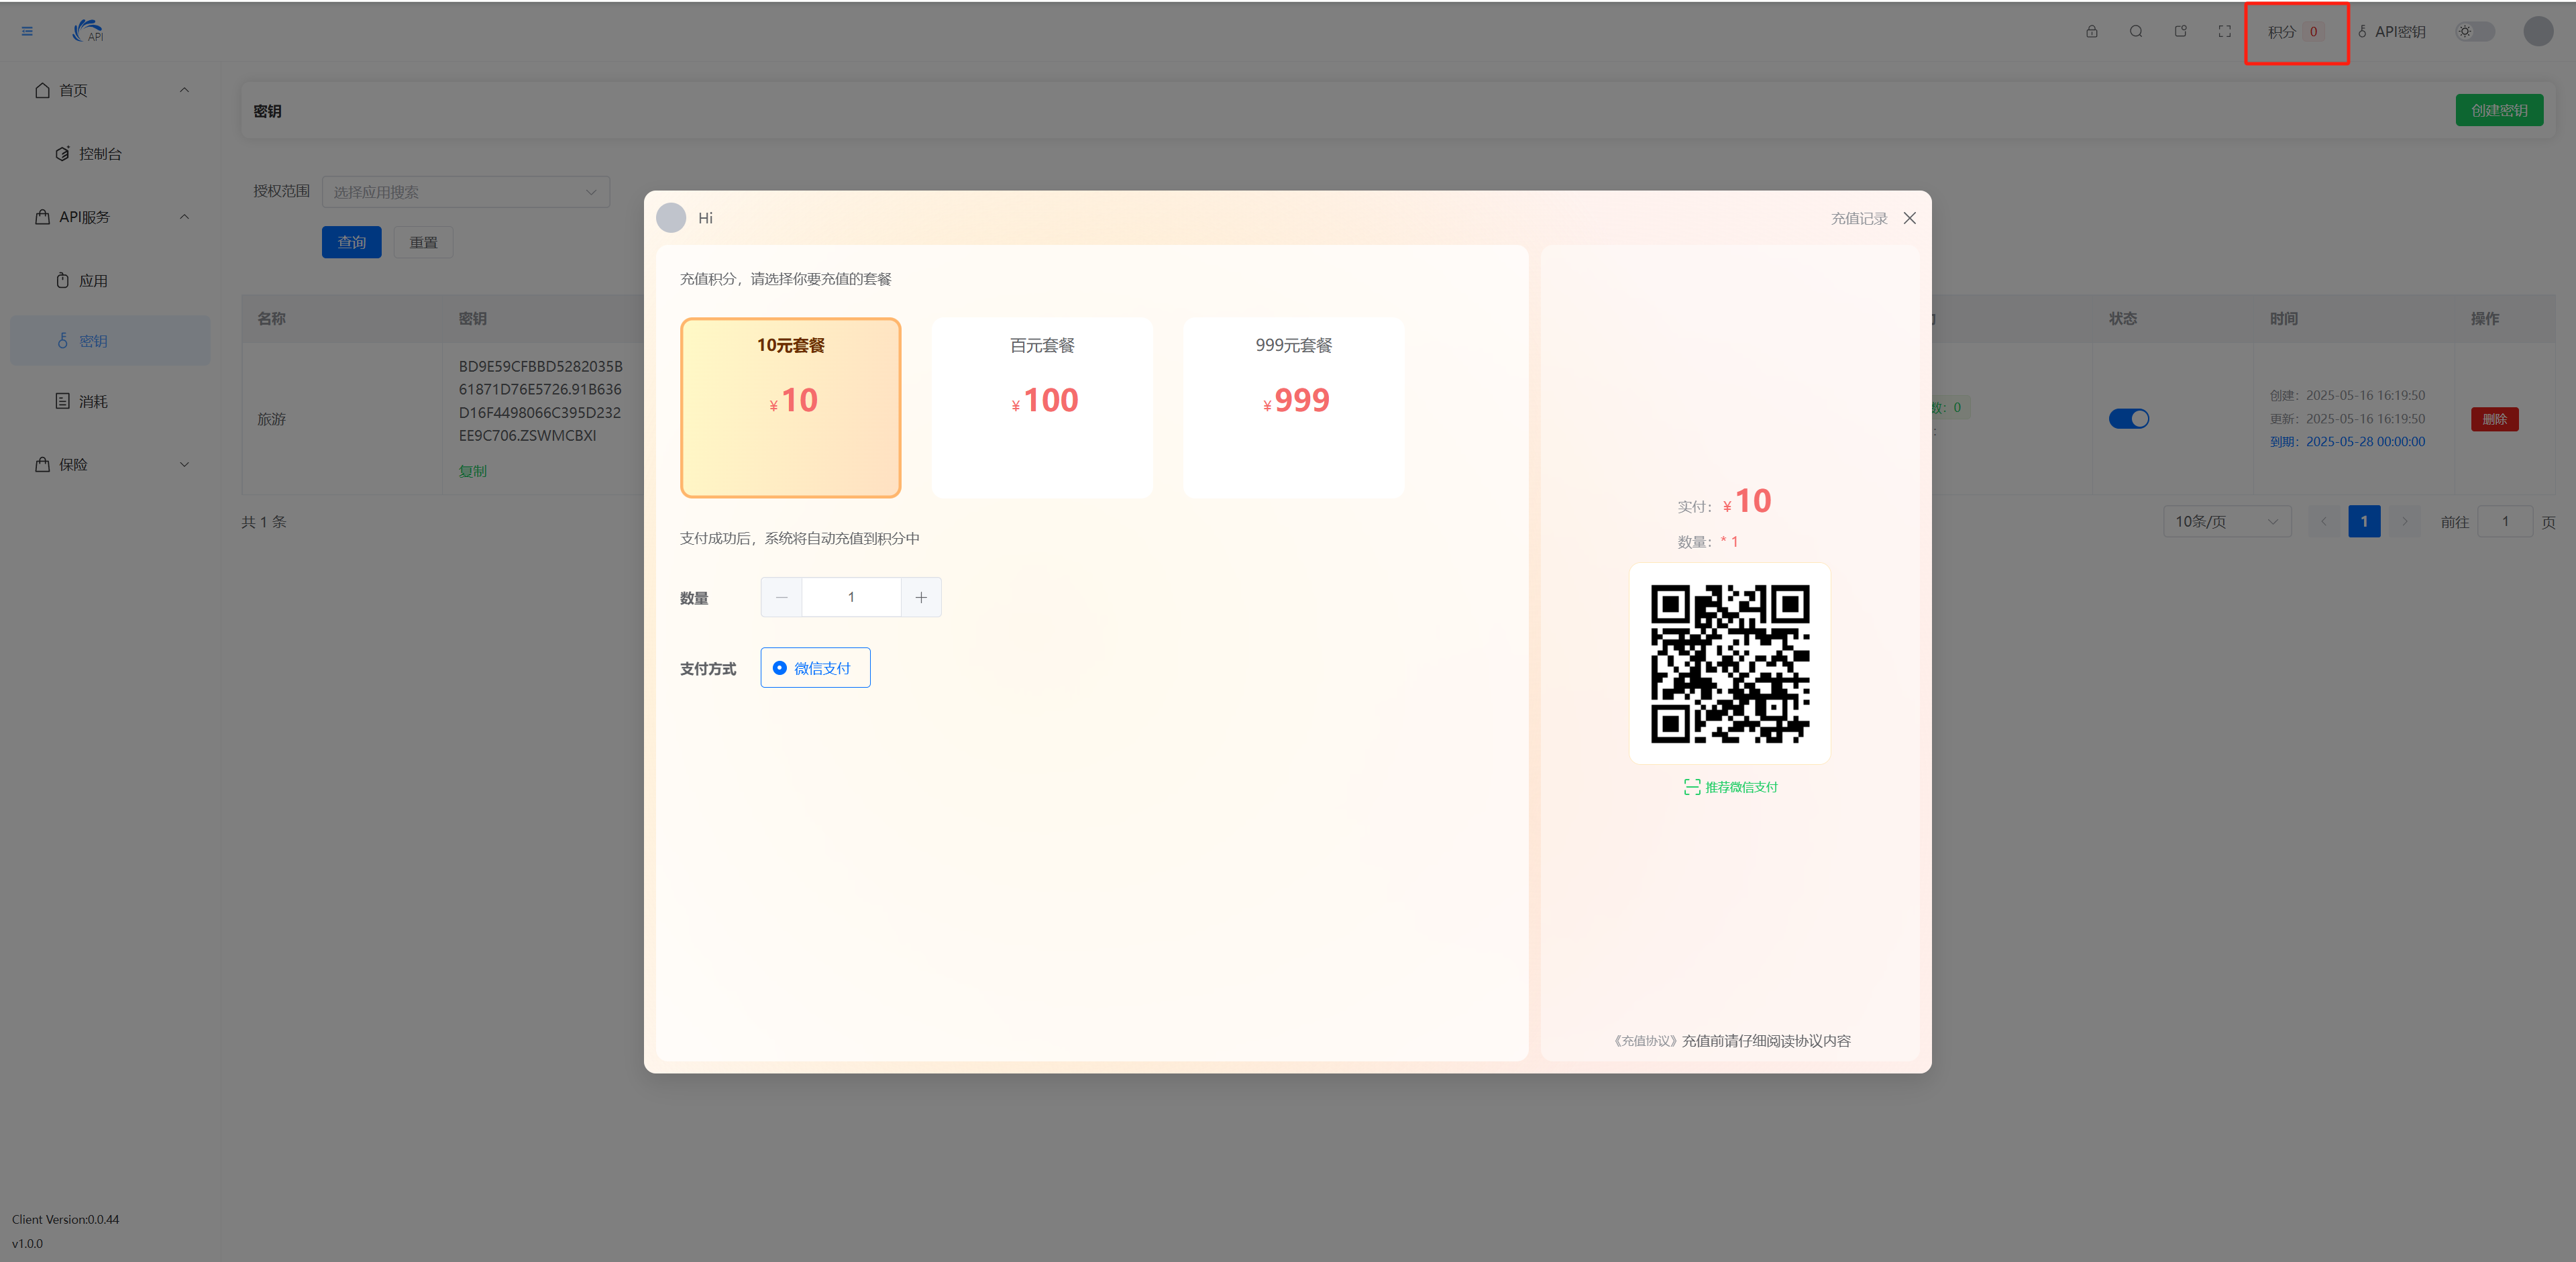Click the quantity input field
Screen dimensions: 2576x1262
851,597
